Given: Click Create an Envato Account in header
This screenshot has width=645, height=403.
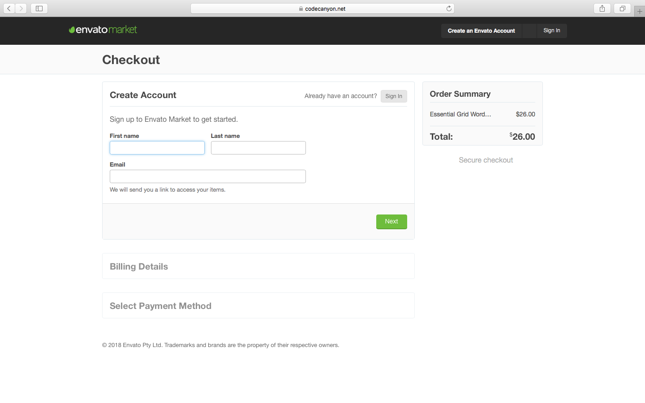Looking at the screenshot, I should (481, 31).
